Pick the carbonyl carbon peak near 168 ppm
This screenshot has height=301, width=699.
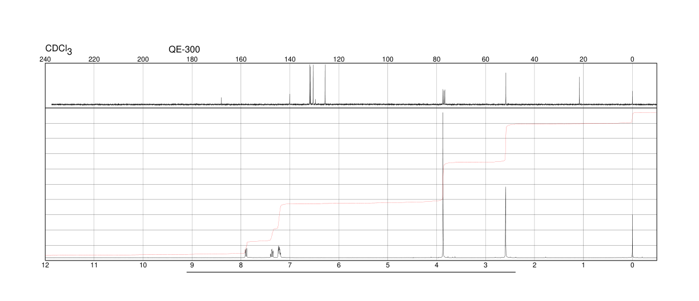pyautogui.click(x=222, y=101)
